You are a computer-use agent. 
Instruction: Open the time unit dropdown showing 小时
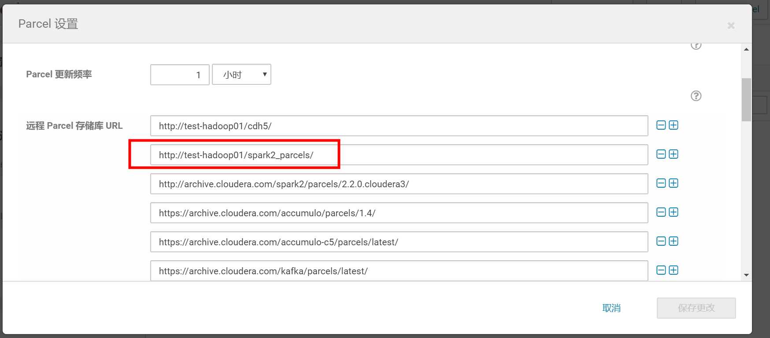coord(241,75)
